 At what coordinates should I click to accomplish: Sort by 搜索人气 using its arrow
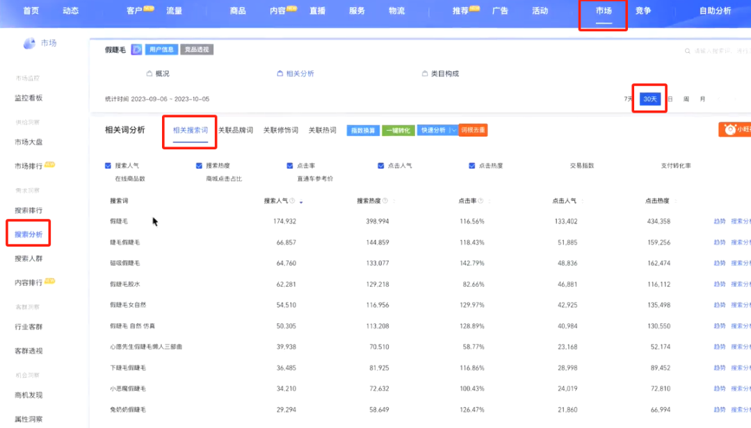coord(301,201)
